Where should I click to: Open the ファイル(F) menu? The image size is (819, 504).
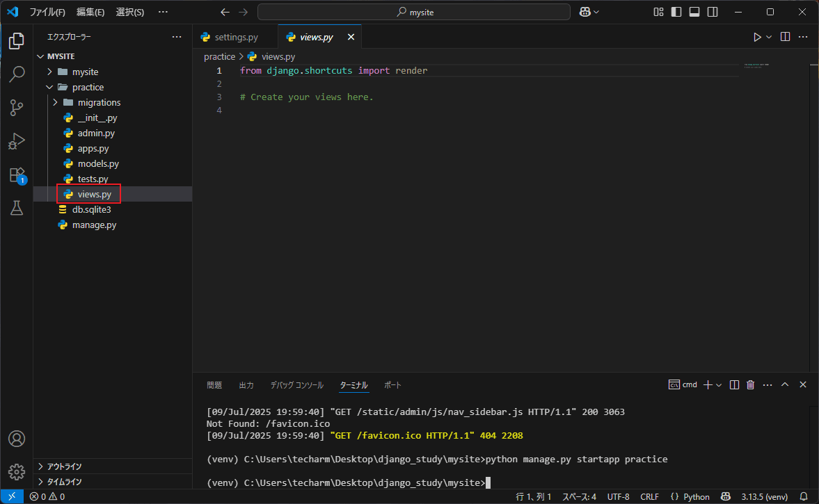47,12
